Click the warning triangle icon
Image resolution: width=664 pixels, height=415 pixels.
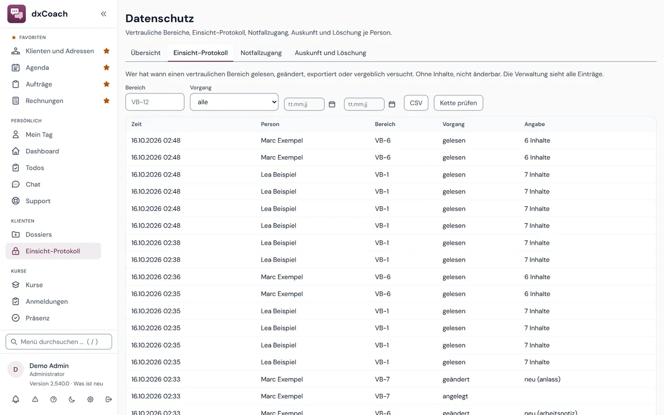35,399
